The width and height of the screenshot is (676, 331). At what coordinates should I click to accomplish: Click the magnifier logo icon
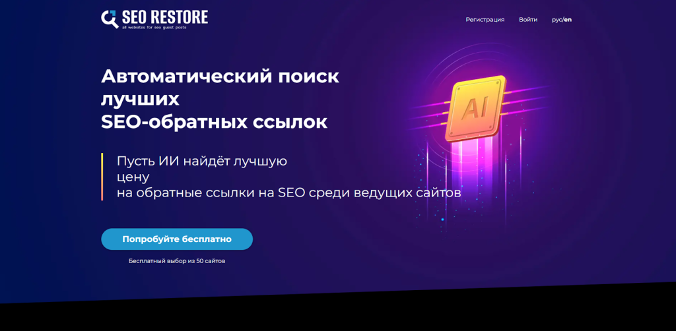[110, 18]
